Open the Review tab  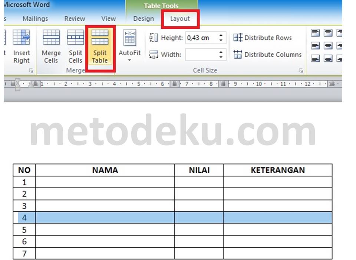(75, 19)
